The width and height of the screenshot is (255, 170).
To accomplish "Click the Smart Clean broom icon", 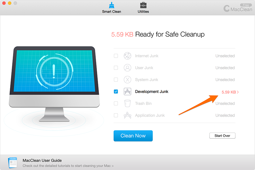I will point(112,5).
